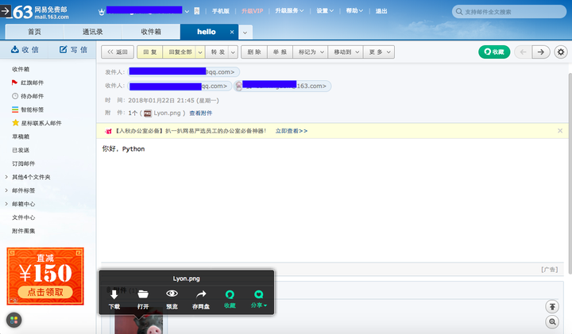Expand the 其他4个文件夹 folder tree

tap(6, 177)
